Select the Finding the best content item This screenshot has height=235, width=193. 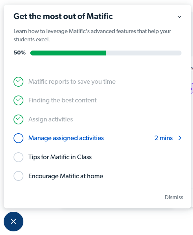(x=63, y=100)
